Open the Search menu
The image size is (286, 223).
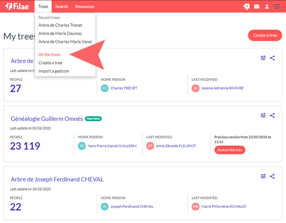61,6
